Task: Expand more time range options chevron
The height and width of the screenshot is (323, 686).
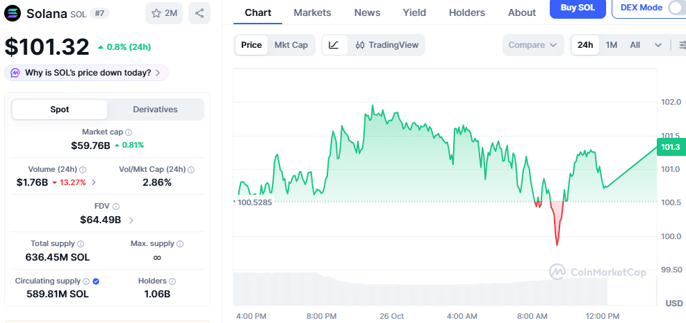Action: point(658,45)
